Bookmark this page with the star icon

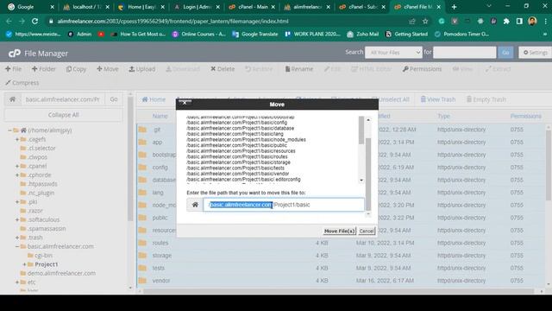425,21
